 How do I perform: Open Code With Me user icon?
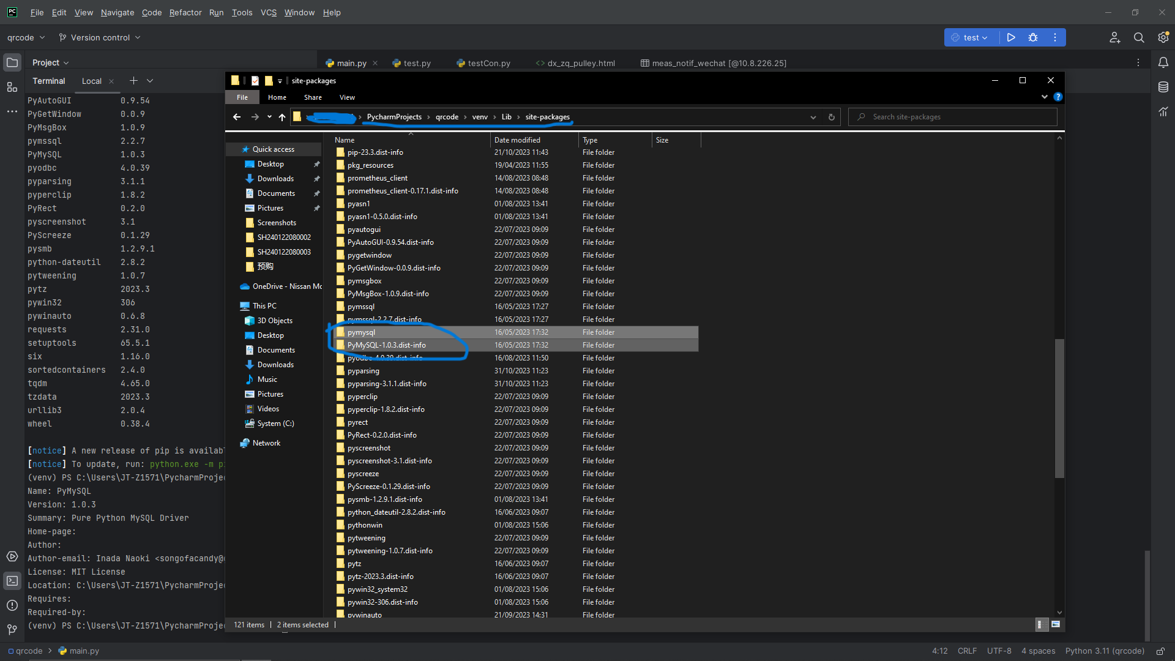pos(1115,37)
